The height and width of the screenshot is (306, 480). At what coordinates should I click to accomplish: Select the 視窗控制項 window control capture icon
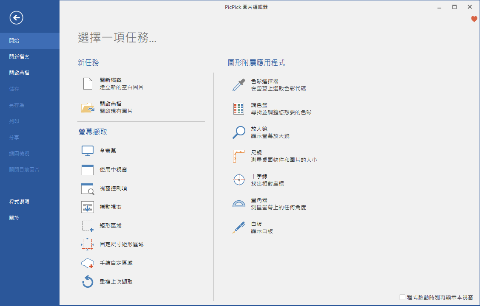87,188
